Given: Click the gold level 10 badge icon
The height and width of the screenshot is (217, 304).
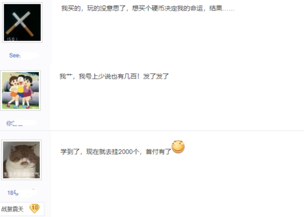Looking at the screenshot, I should pyautogui.click(x=35, y=209).
